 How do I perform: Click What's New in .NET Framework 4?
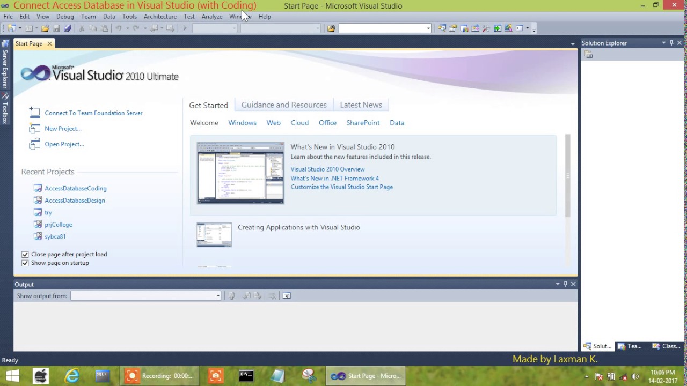[x=334, y=179]
